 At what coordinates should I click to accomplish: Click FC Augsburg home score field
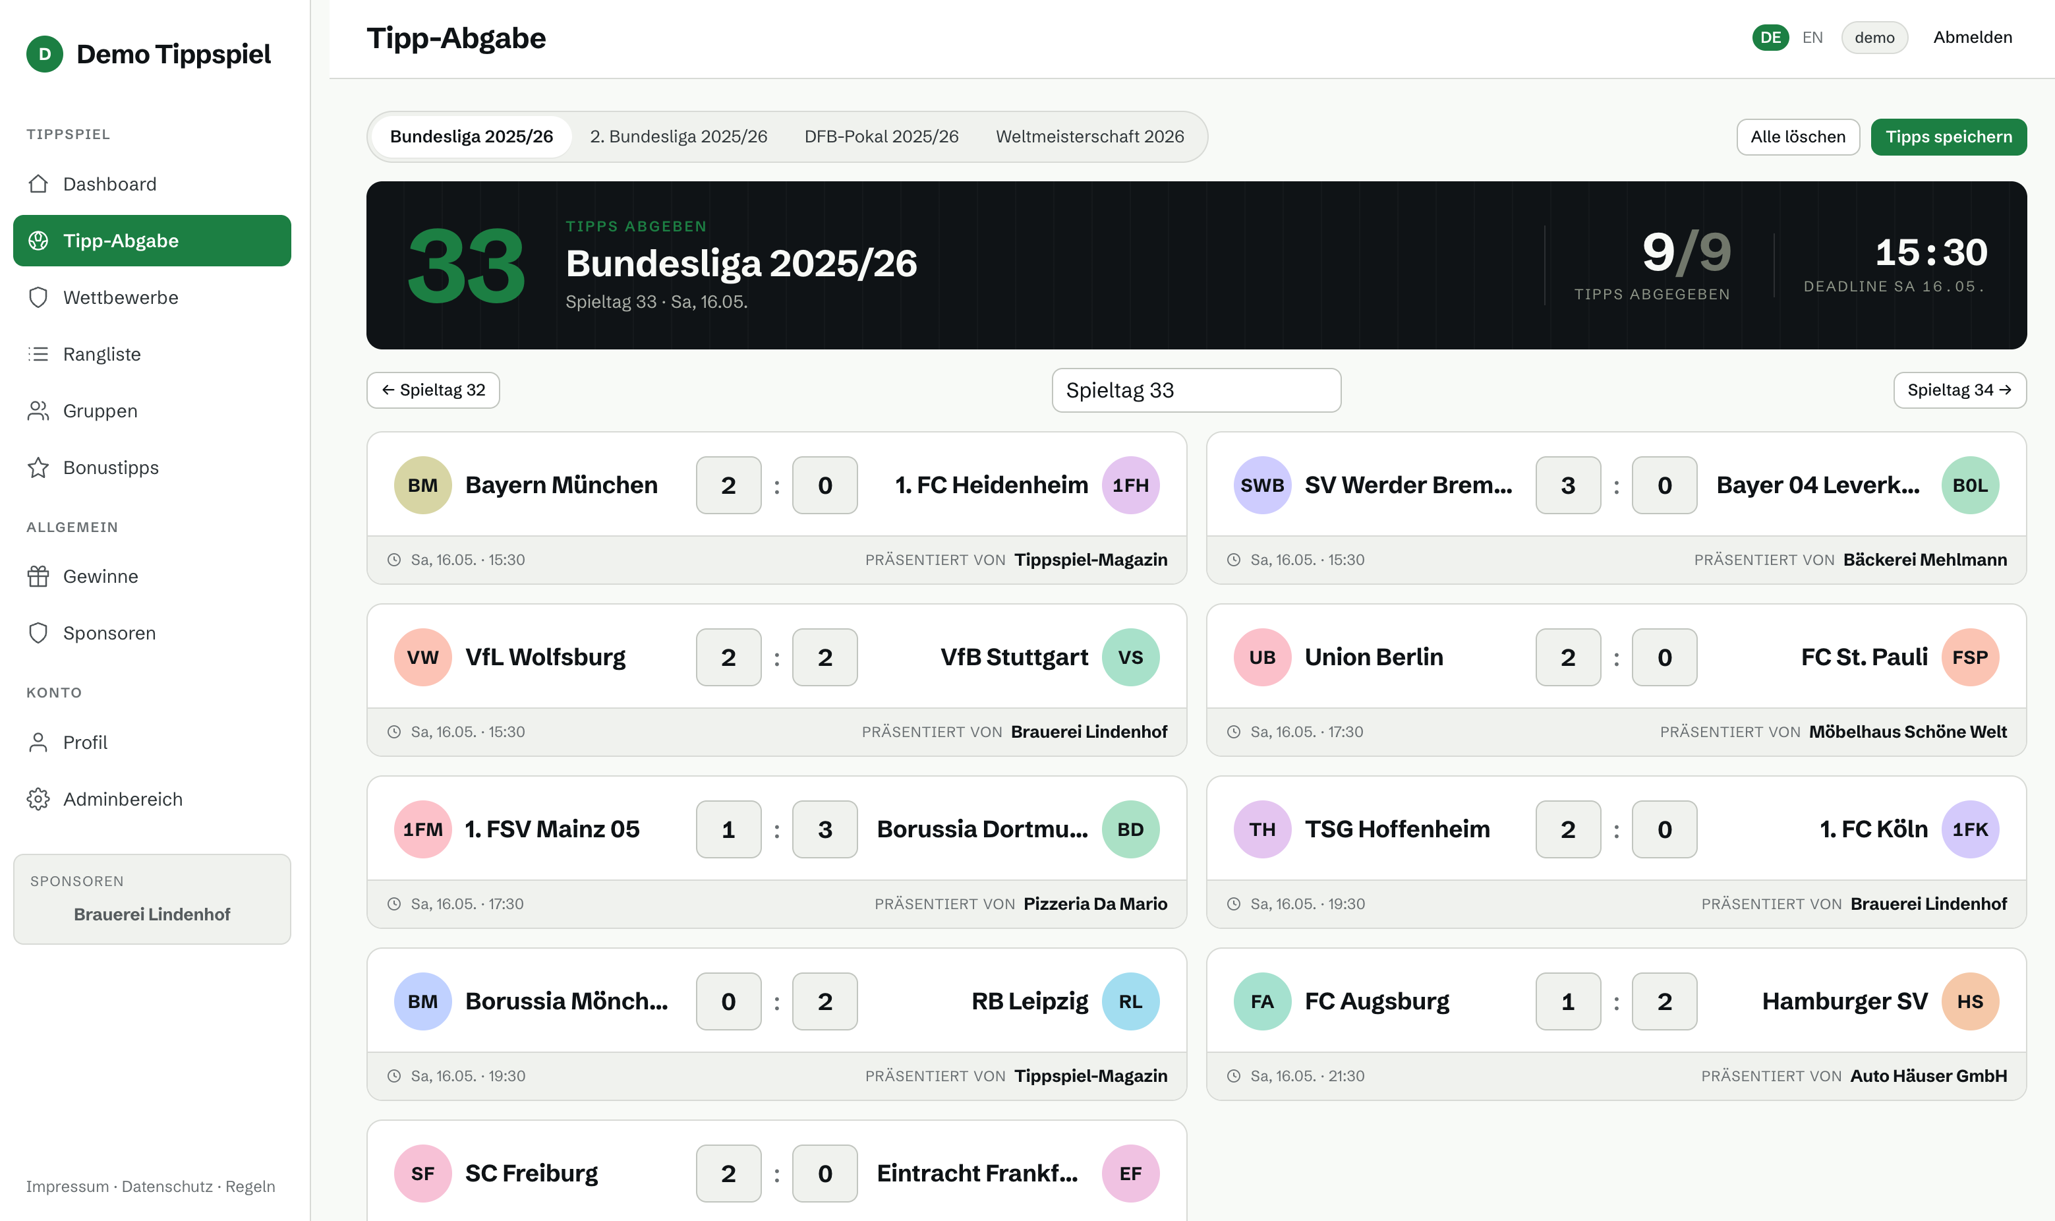(x=1568, y=1001)
